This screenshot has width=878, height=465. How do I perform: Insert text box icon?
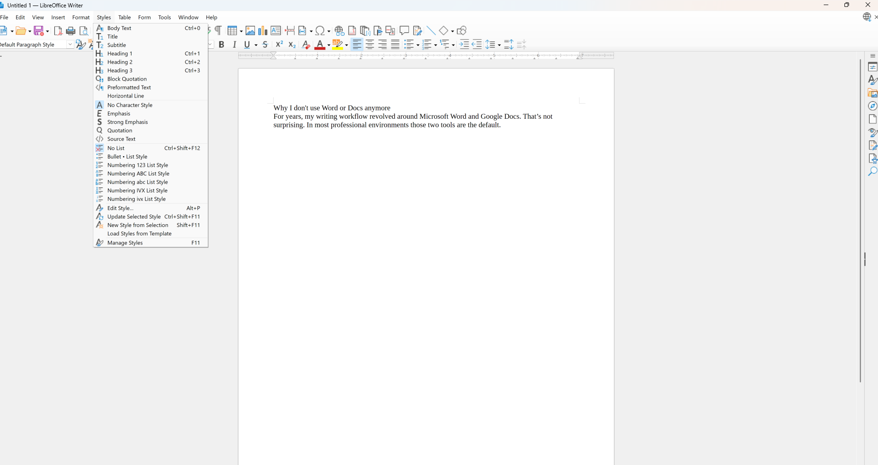pyautogui.click(x=275, y=30)
